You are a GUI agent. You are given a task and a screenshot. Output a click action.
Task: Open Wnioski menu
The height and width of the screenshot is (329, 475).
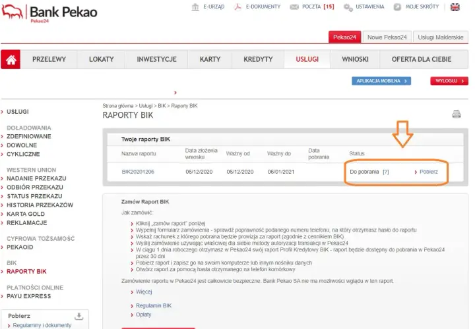[355, 59]
